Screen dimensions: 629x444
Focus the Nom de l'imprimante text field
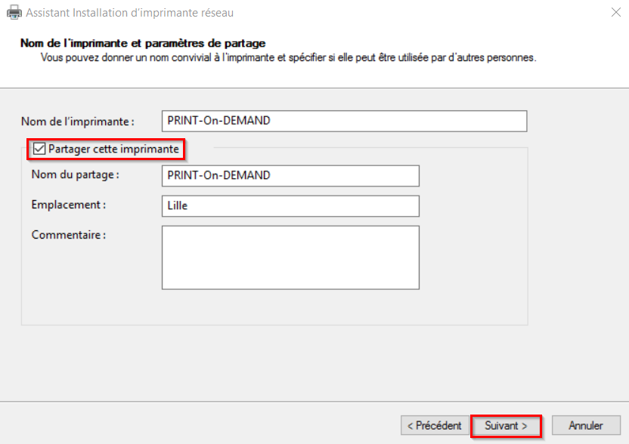pyautogui.click(x=344, y=121)
